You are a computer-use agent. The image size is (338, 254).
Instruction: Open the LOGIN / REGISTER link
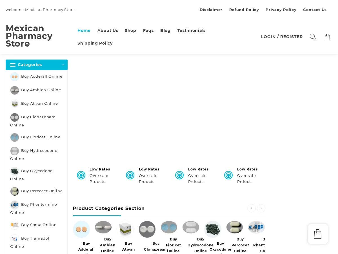[282, 37]
